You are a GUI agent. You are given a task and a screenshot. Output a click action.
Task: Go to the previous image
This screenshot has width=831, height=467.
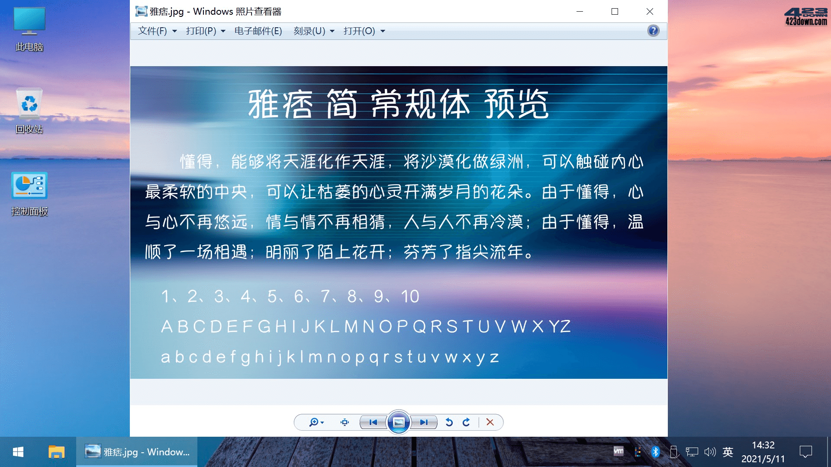pyautogui.click(x=372, y=422)
